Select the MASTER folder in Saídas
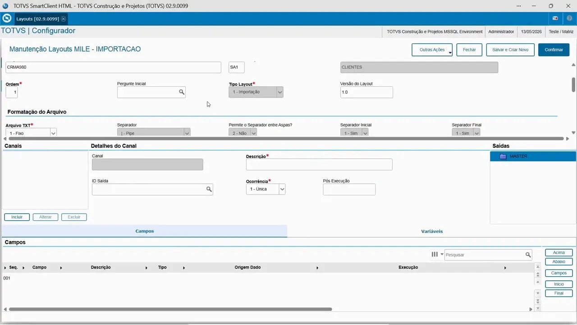 point(533,156)
